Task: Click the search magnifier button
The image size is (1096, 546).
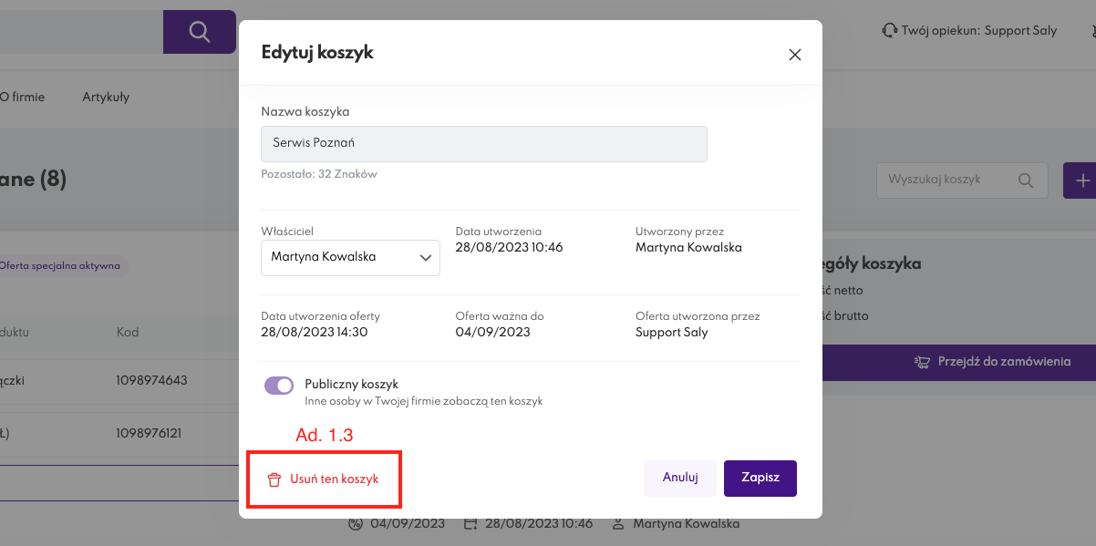Action: pos(199,32)
